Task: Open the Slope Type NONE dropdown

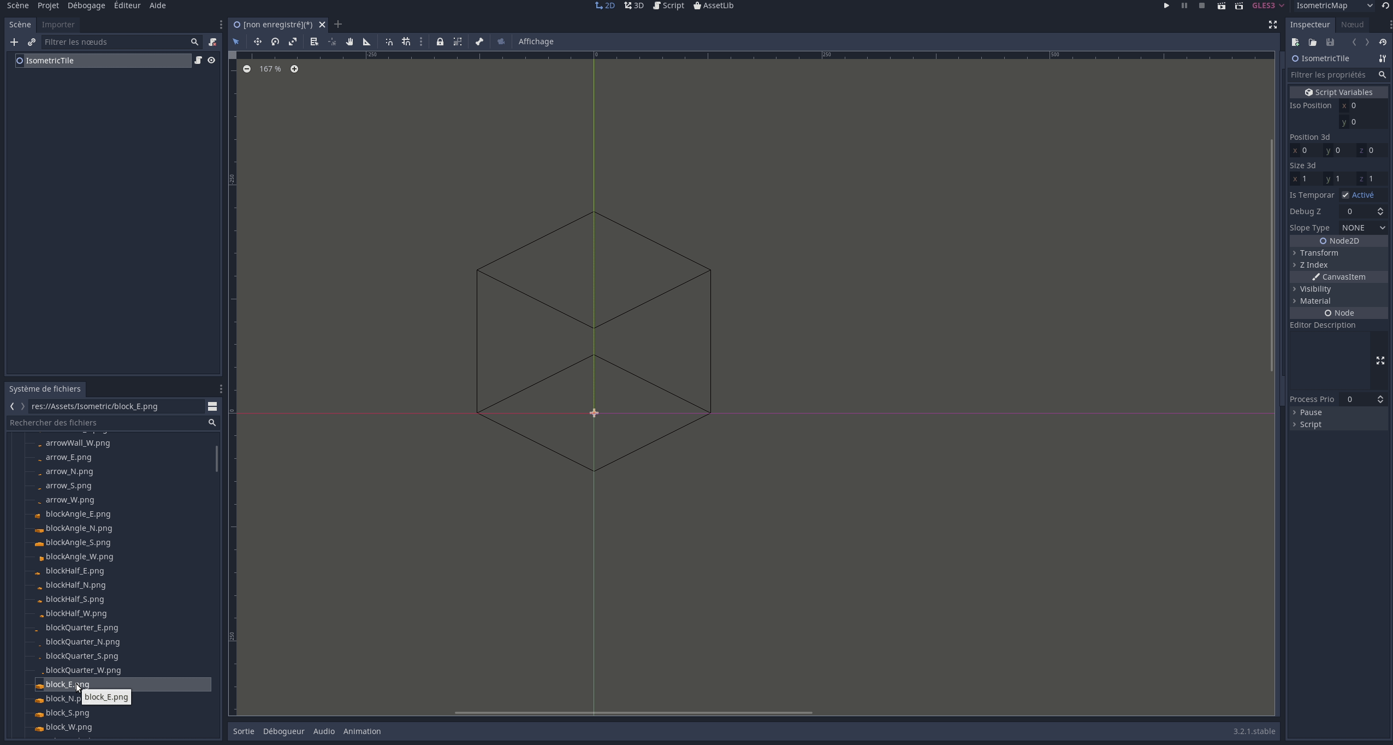Action: tap(1363, 228)
